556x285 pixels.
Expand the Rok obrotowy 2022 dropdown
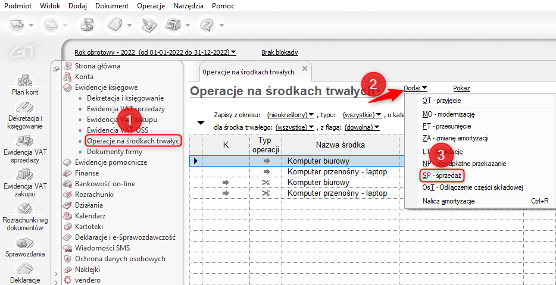155,52
